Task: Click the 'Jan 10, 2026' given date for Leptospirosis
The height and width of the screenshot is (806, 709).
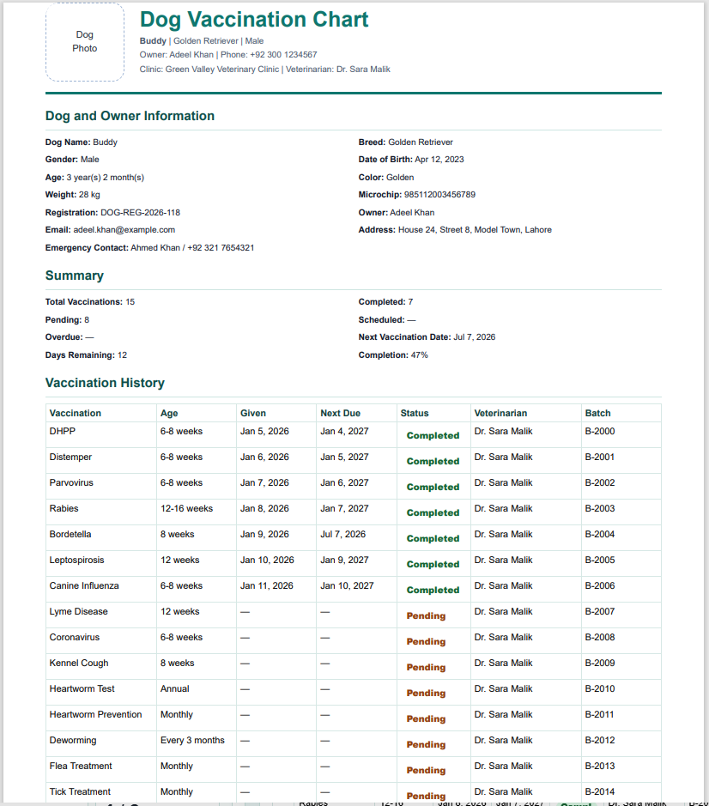Action: click(267, 560)
